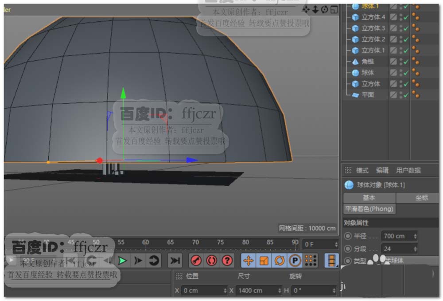Image resolution: width=443 pixels, height=301 pixels.
Task: Click the Record active objects key button
Action: [x=196, y=261]
